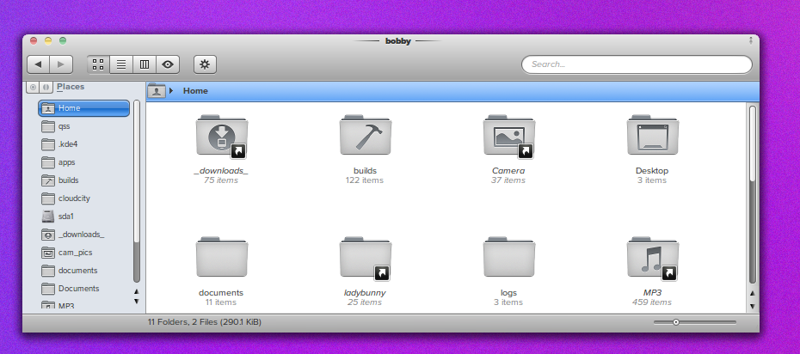This screenshot has width=800, height=354.
Task: Click sidebar scroll down arrow
Action: point(137,301)
